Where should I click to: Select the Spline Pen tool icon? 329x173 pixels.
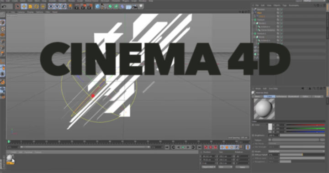click(103, 6)
